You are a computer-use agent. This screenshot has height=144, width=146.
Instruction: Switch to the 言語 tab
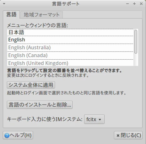tap(11, 14)
